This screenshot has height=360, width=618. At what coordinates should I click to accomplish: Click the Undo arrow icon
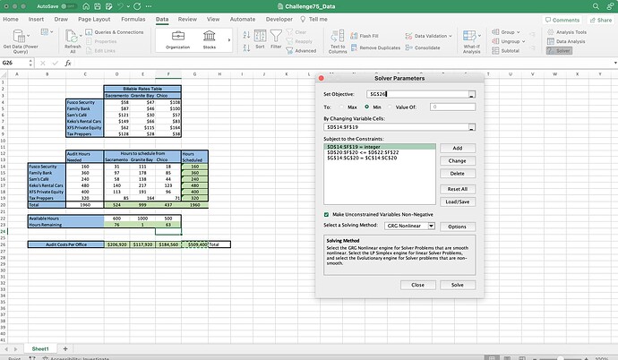pyautogui.click(x=121, y=6)
